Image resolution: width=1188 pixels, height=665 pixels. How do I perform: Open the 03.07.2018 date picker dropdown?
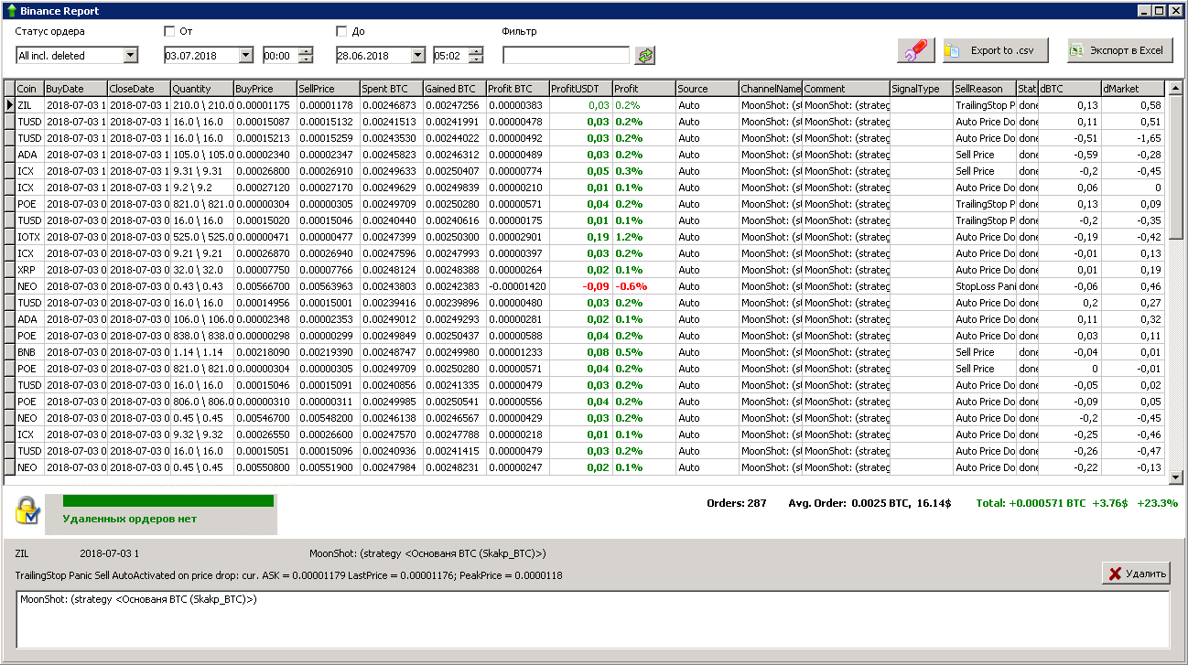click(245, 56)
